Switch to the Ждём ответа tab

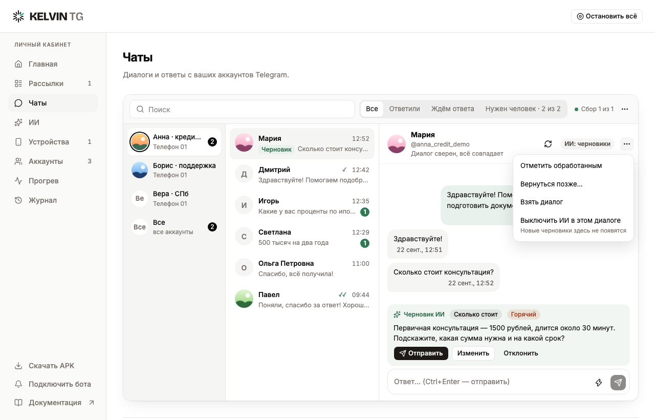coord(452,109)
